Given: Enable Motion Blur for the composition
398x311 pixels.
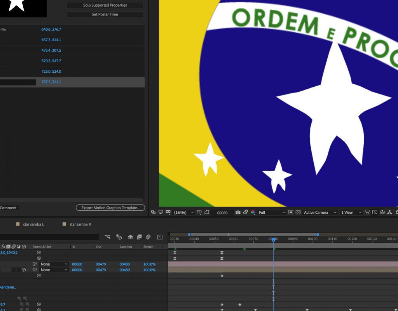Looking at the screenshot, I should click(148, 237).
